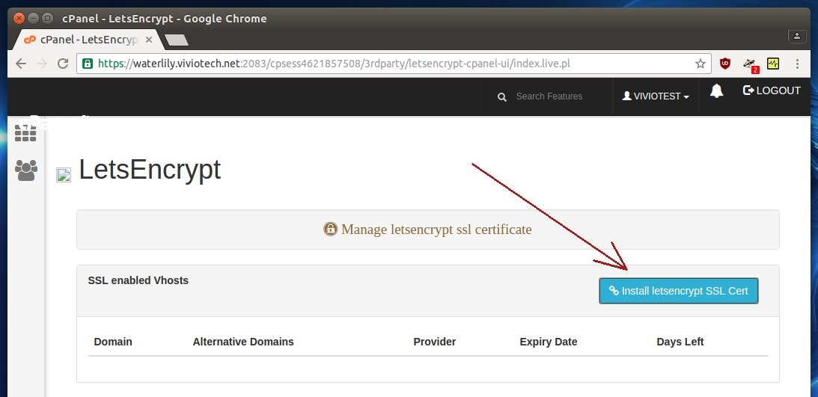Open the cPanel home grid icon
Screen dimensions: 818x397
25,133
